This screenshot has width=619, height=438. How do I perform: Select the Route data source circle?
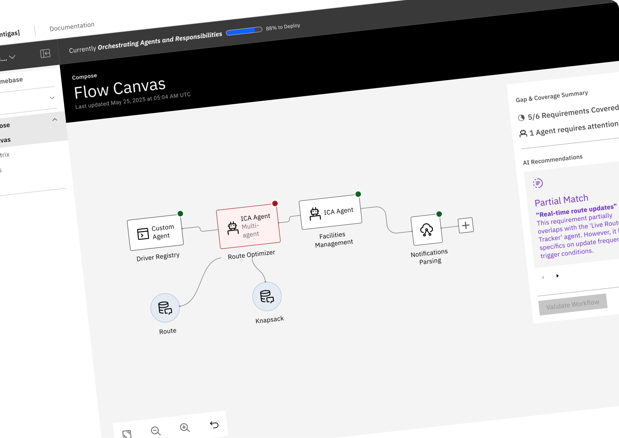[165, 308]
